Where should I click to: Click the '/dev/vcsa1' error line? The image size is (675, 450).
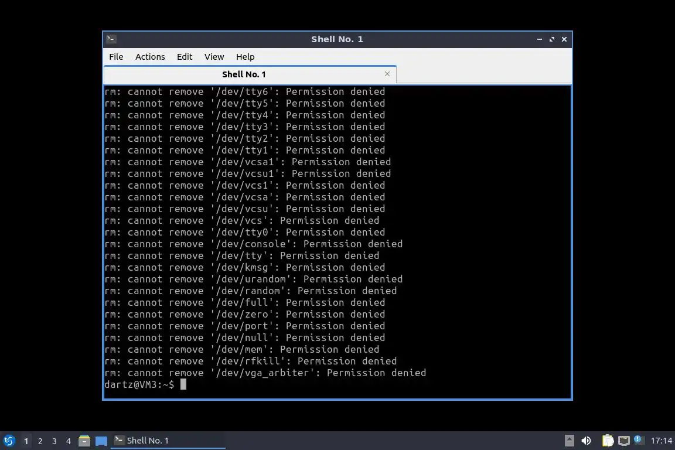[247, 162]
